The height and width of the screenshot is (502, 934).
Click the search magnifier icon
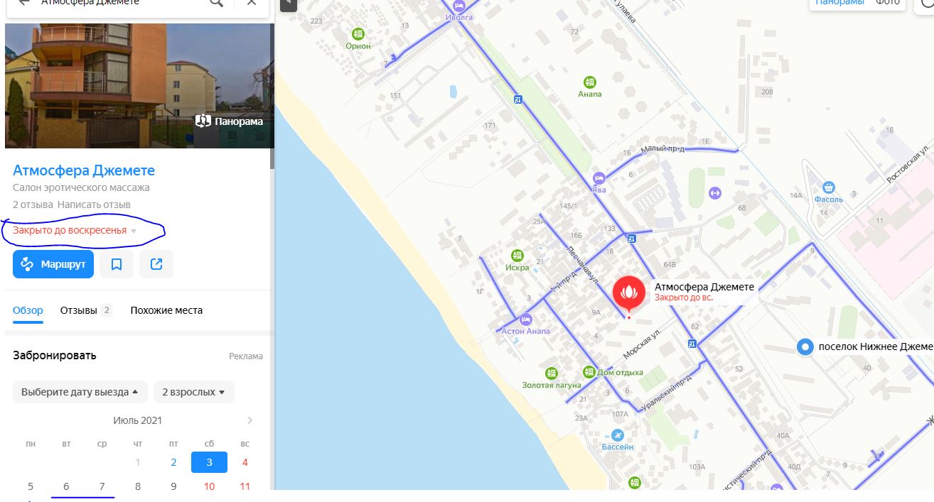tap(217, 2)
